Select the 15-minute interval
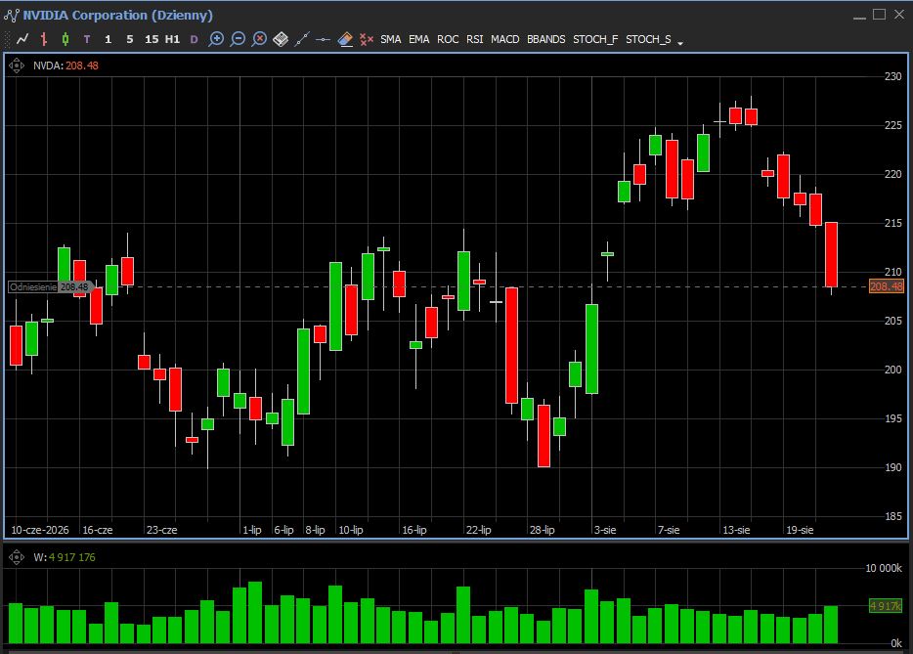The image size is (913, 654). pyautogui.click(x=152, y=39)
